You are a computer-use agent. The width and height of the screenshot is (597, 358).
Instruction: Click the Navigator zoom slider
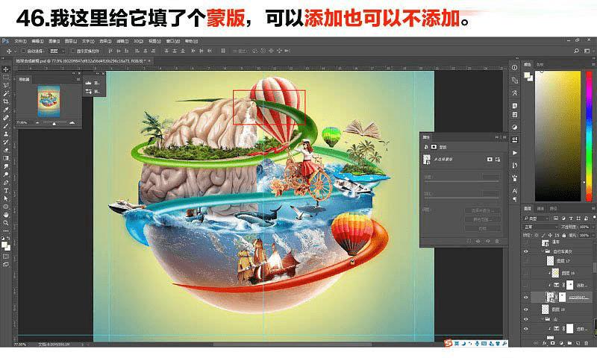(x=54, y=123)
